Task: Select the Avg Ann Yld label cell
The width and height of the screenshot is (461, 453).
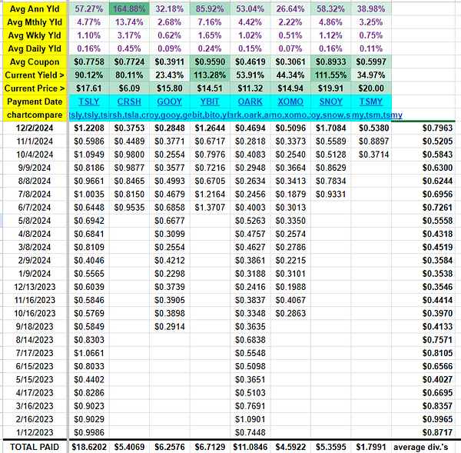Action: (x=35, y=8)
